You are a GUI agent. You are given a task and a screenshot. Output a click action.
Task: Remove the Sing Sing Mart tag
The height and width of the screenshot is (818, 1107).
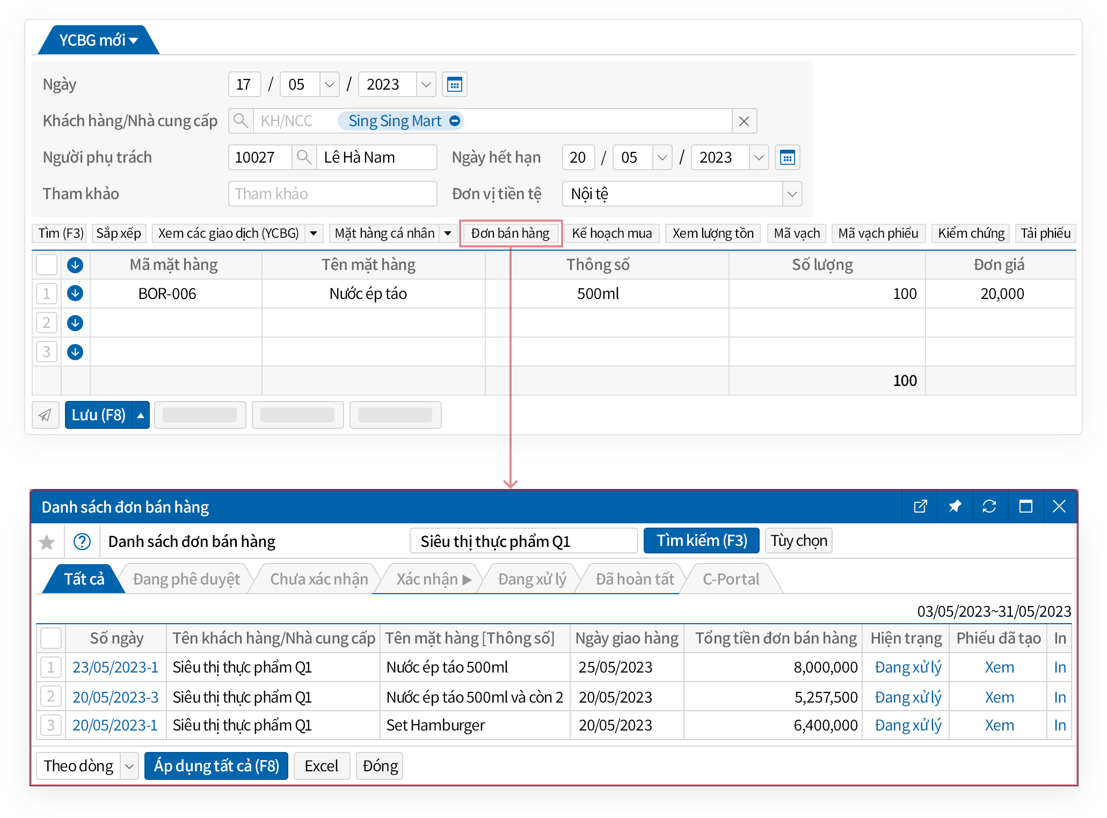tap(455, 121)
